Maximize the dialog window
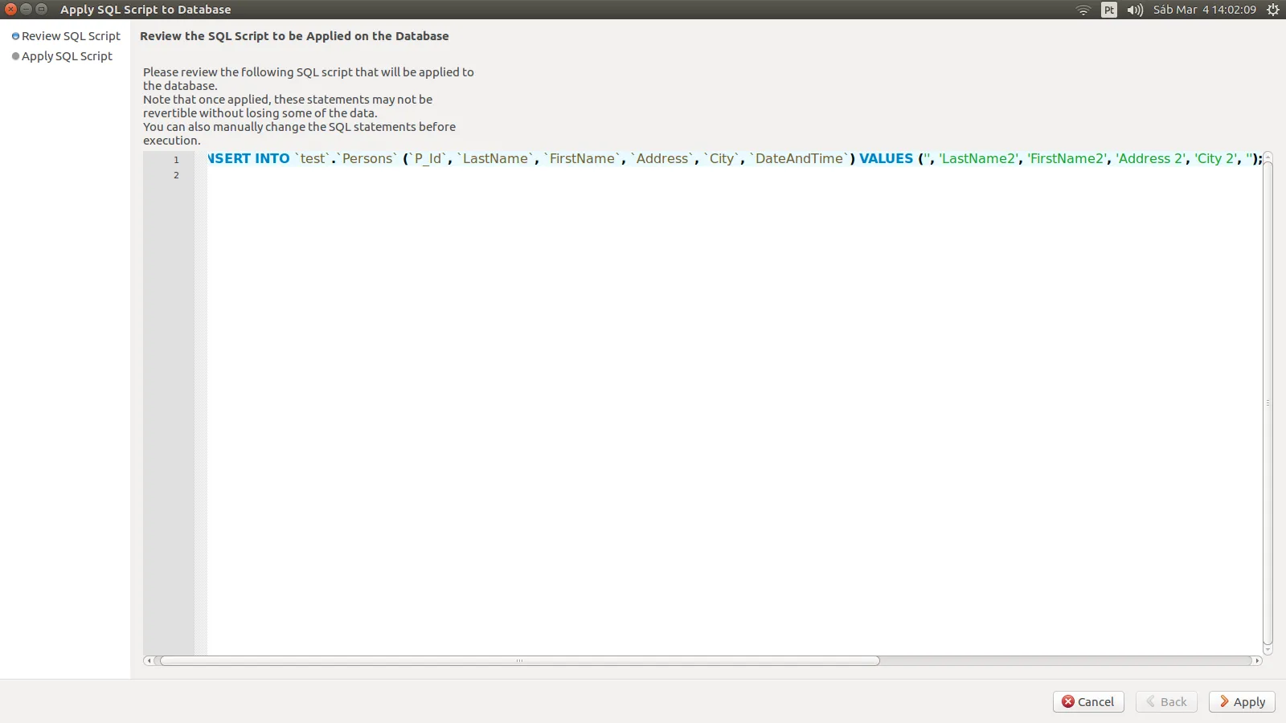The height and width of the screenshot is (723, 1286). point(42,10)
